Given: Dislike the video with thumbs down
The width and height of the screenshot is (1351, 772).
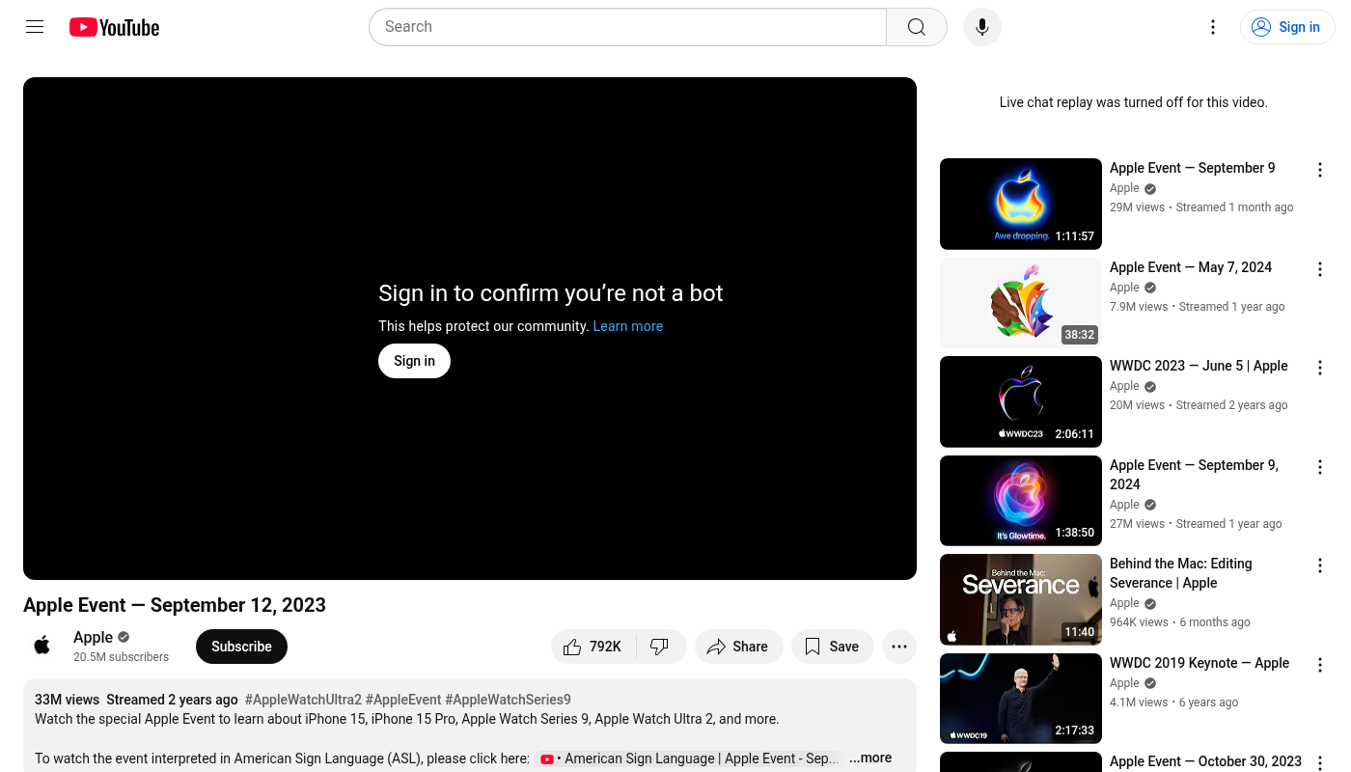Looking at the screenshot, I should click(660, 647).
